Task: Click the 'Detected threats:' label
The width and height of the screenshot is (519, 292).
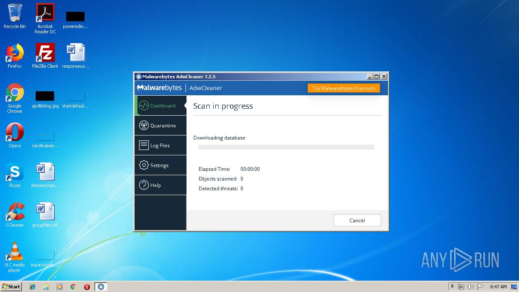Action: (x=218, y=189)
